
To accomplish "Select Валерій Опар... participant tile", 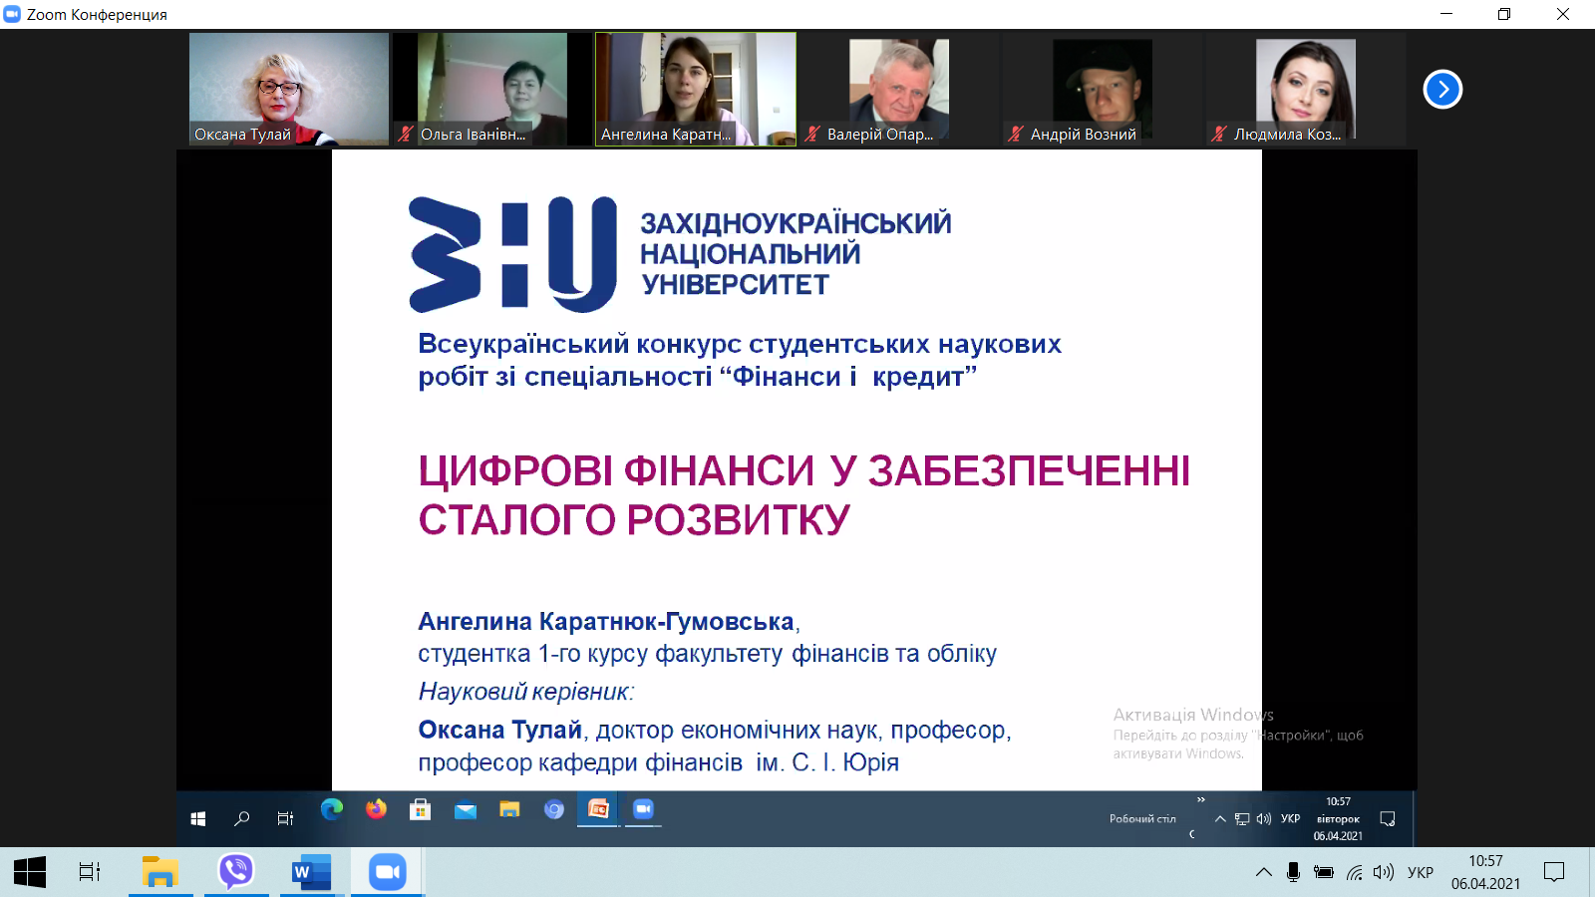I will click(x=899, y=90).
